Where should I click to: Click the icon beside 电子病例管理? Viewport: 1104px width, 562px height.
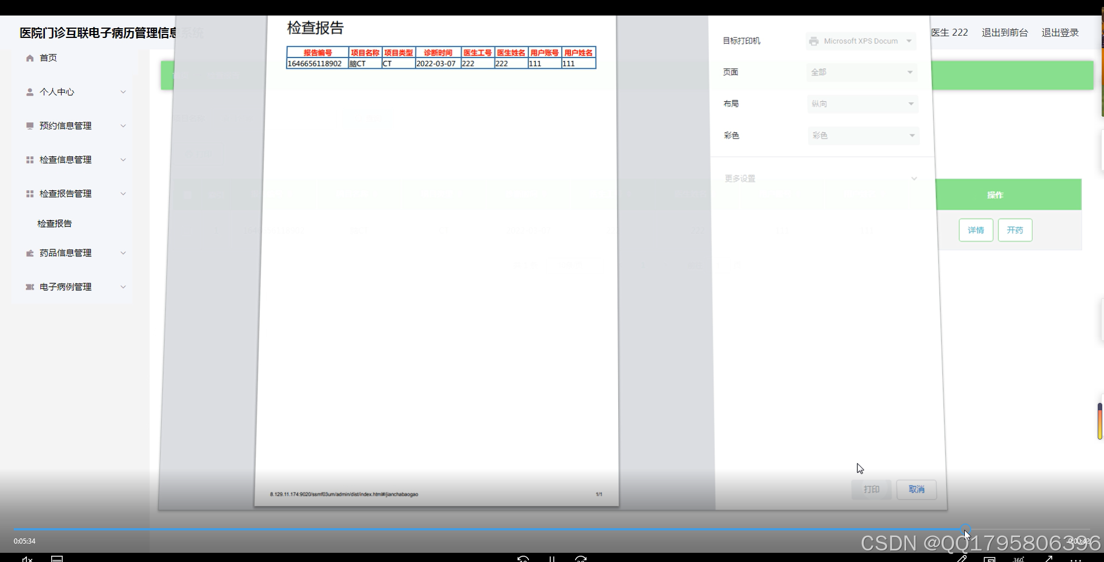30,287
